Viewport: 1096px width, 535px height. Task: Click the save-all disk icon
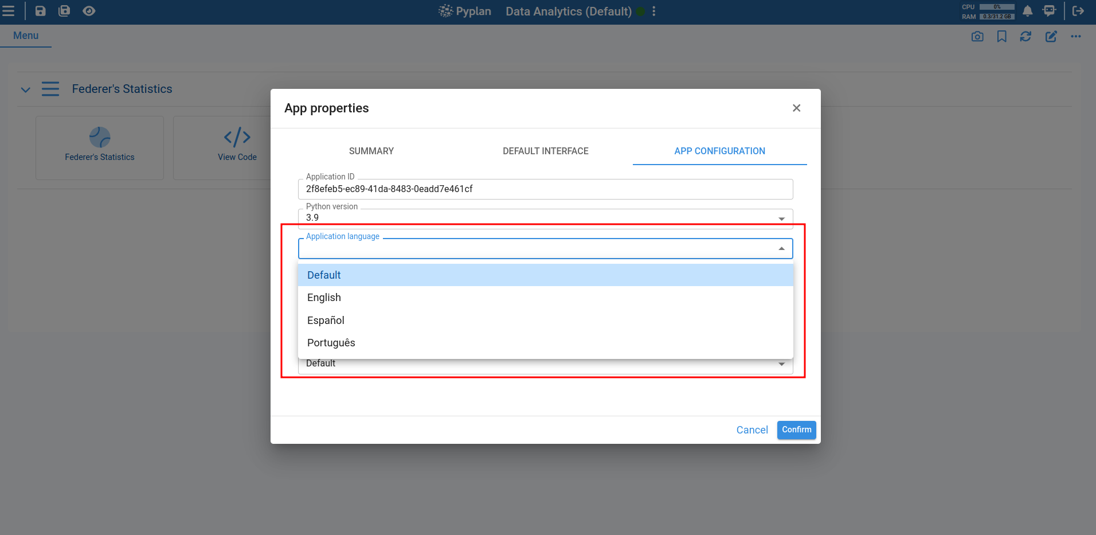[64, 10]
